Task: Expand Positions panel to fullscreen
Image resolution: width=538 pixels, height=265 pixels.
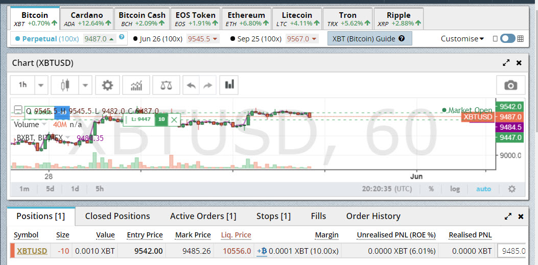Action: tap(508, 216)
